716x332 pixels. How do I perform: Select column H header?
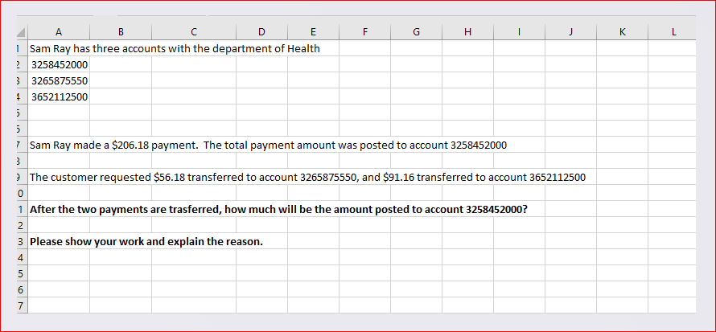(x=467, y=32)
